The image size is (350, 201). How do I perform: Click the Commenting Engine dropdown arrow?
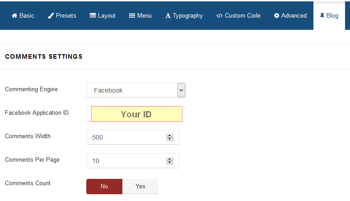(181, 90)
